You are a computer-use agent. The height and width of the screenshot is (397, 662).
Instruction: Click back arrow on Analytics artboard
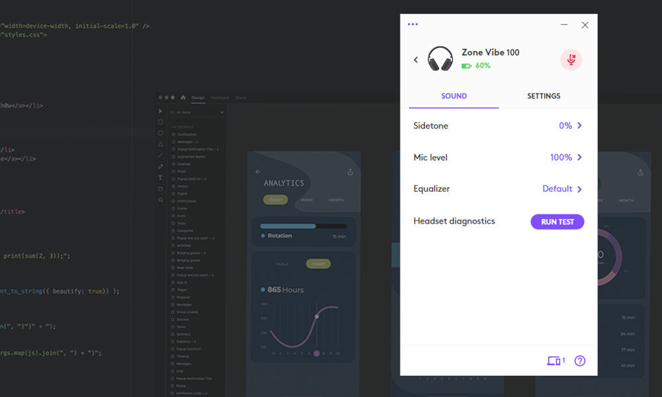click(258, 172)
